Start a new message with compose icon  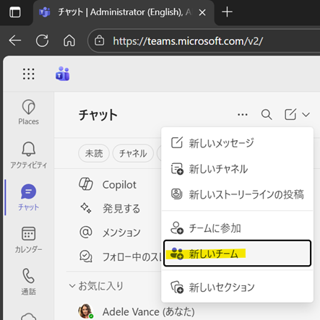click(x=290, y=114)
